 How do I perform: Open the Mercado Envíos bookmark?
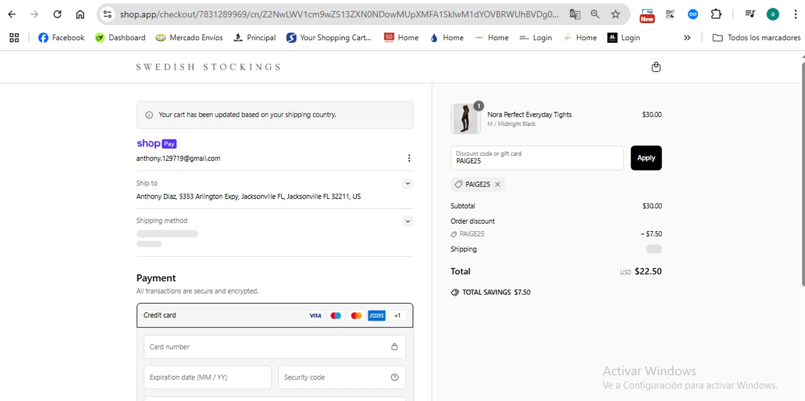point(189,38)
